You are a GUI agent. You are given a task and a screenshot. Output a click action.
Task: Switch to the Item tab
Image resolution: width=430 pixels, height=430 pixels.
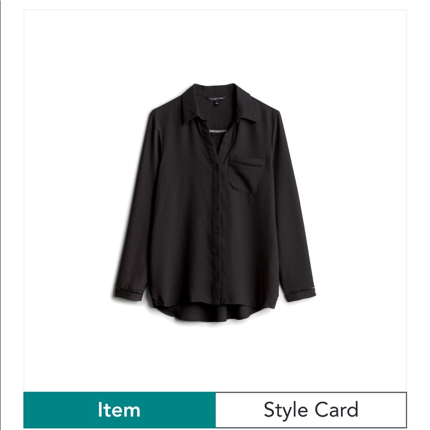(x=119, y=410)
